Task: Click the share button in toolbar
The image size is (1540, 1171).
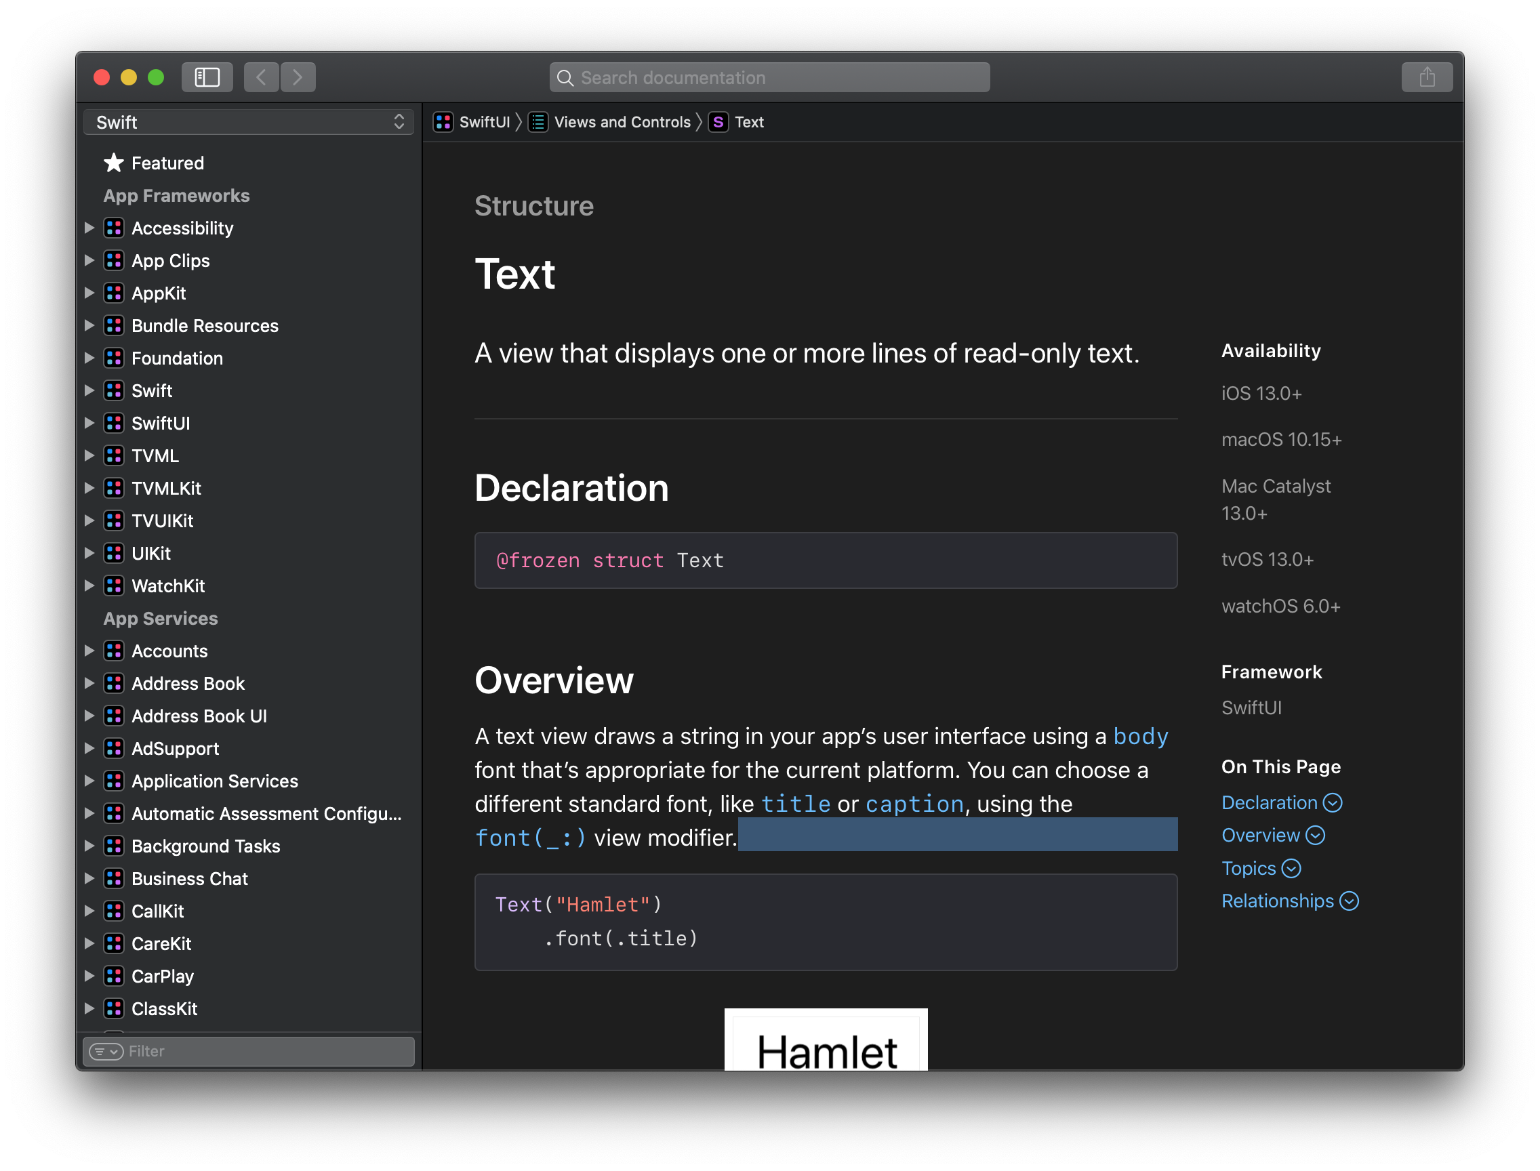Action: (x=1426, y=77)
